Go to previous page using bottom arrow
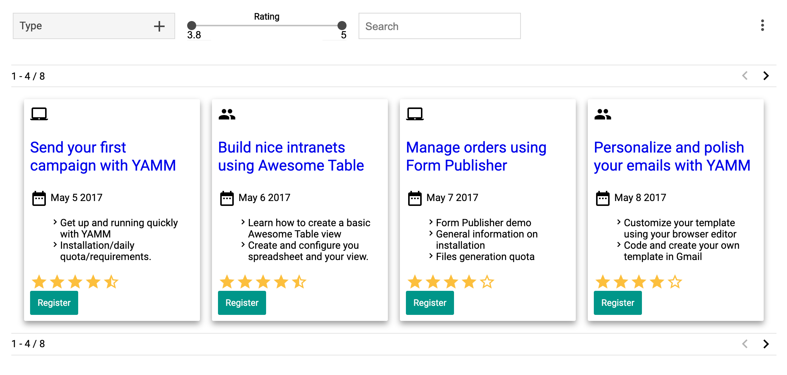 click(x=745, y=344)
